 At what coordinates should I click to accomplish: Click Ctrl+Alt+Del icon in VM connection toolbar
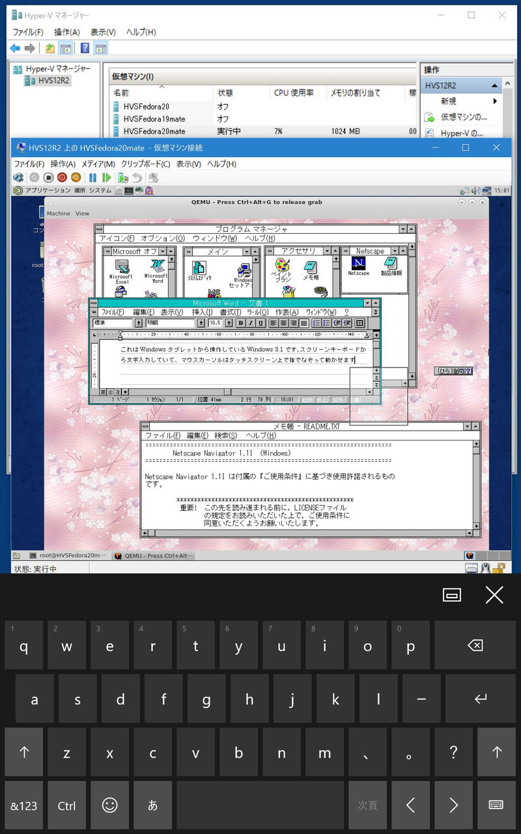[x=19, y=177]
